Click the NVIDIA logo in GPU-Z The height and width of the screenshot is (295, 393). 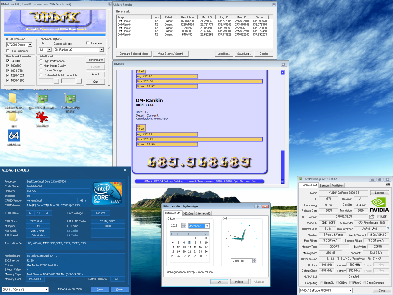point(379,205)
